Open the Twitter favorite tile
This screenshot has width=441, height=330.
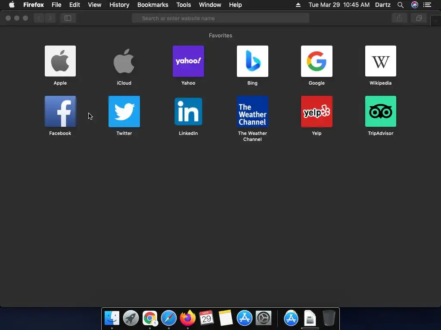124,111
